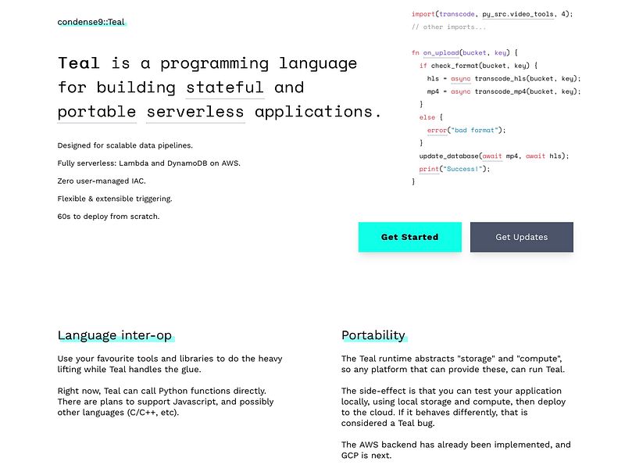Click 'update_database' in the code sample
This screenshot has height=469, width=625.
[448, 156]
